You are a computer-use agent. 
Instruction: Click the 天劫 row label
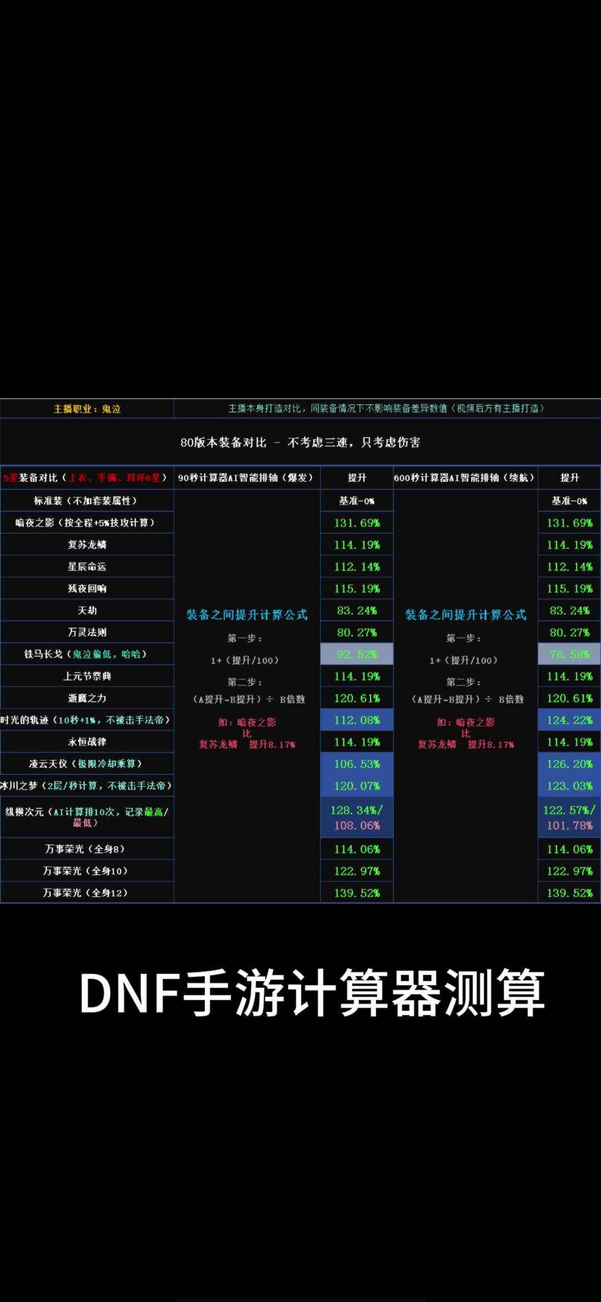click(87, 610)
